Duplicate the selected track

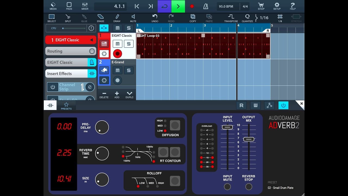[129, 95]
